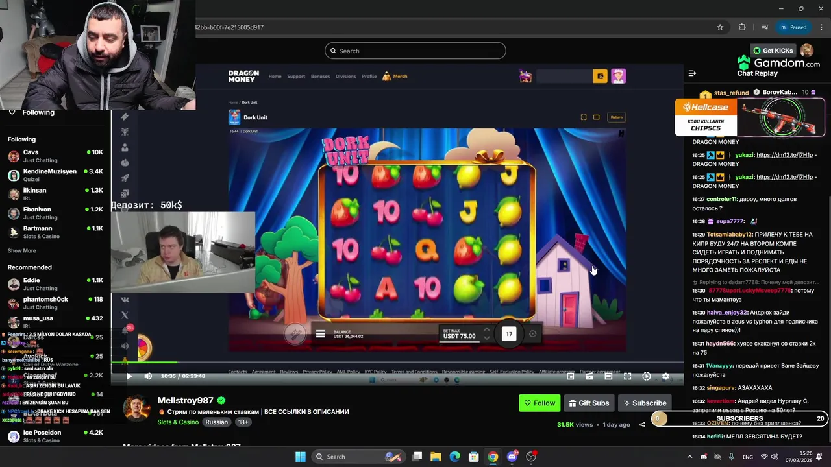Mute the video player volume
This screenshot has width=831, height=467.
(148, 376)
